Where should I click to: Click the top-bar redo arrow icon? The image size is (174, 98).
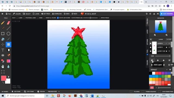pyautogui.click(x=150, y=14)
